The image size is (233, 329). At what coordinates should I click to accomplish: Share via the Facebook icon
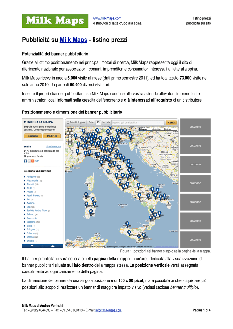[25, 161]
